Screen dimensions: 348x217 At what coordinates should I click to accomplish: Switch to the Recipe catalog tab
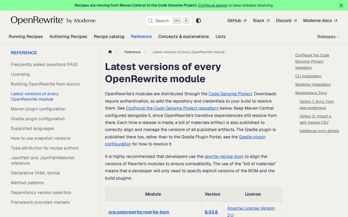tap(109, 36)
